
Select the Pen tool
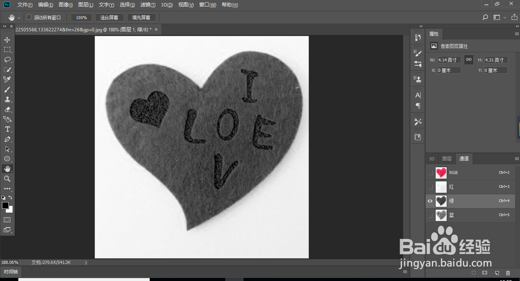click(7, 139)
